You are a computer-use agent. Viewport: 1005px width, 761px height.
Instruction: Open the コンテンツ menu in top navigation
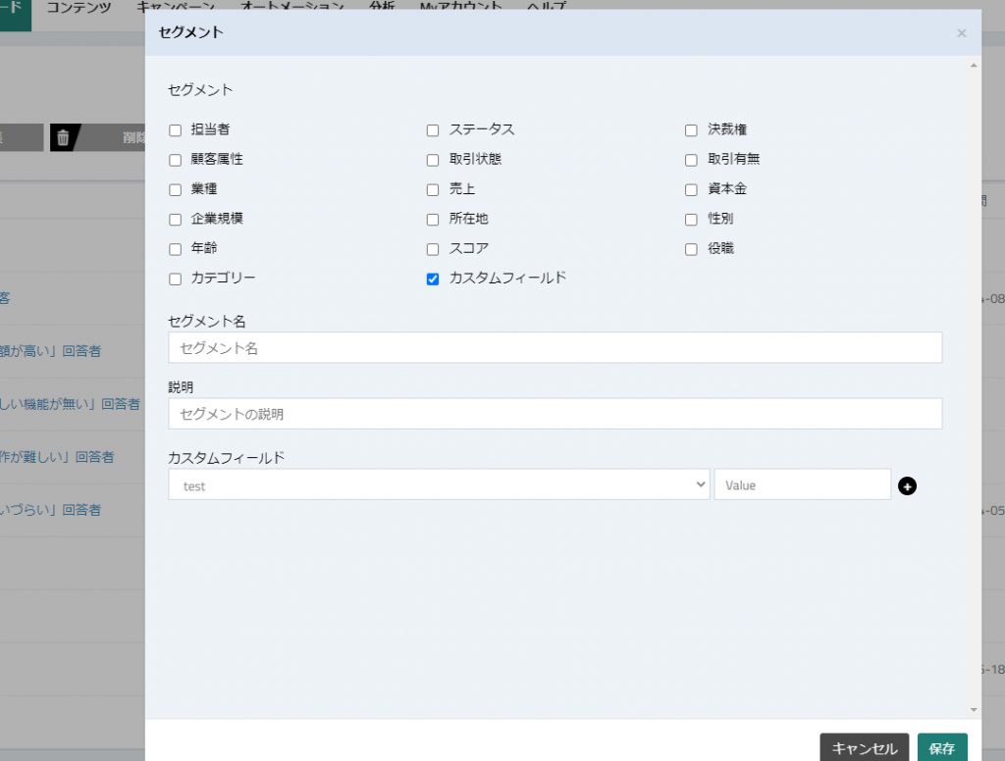coord(79,8)
